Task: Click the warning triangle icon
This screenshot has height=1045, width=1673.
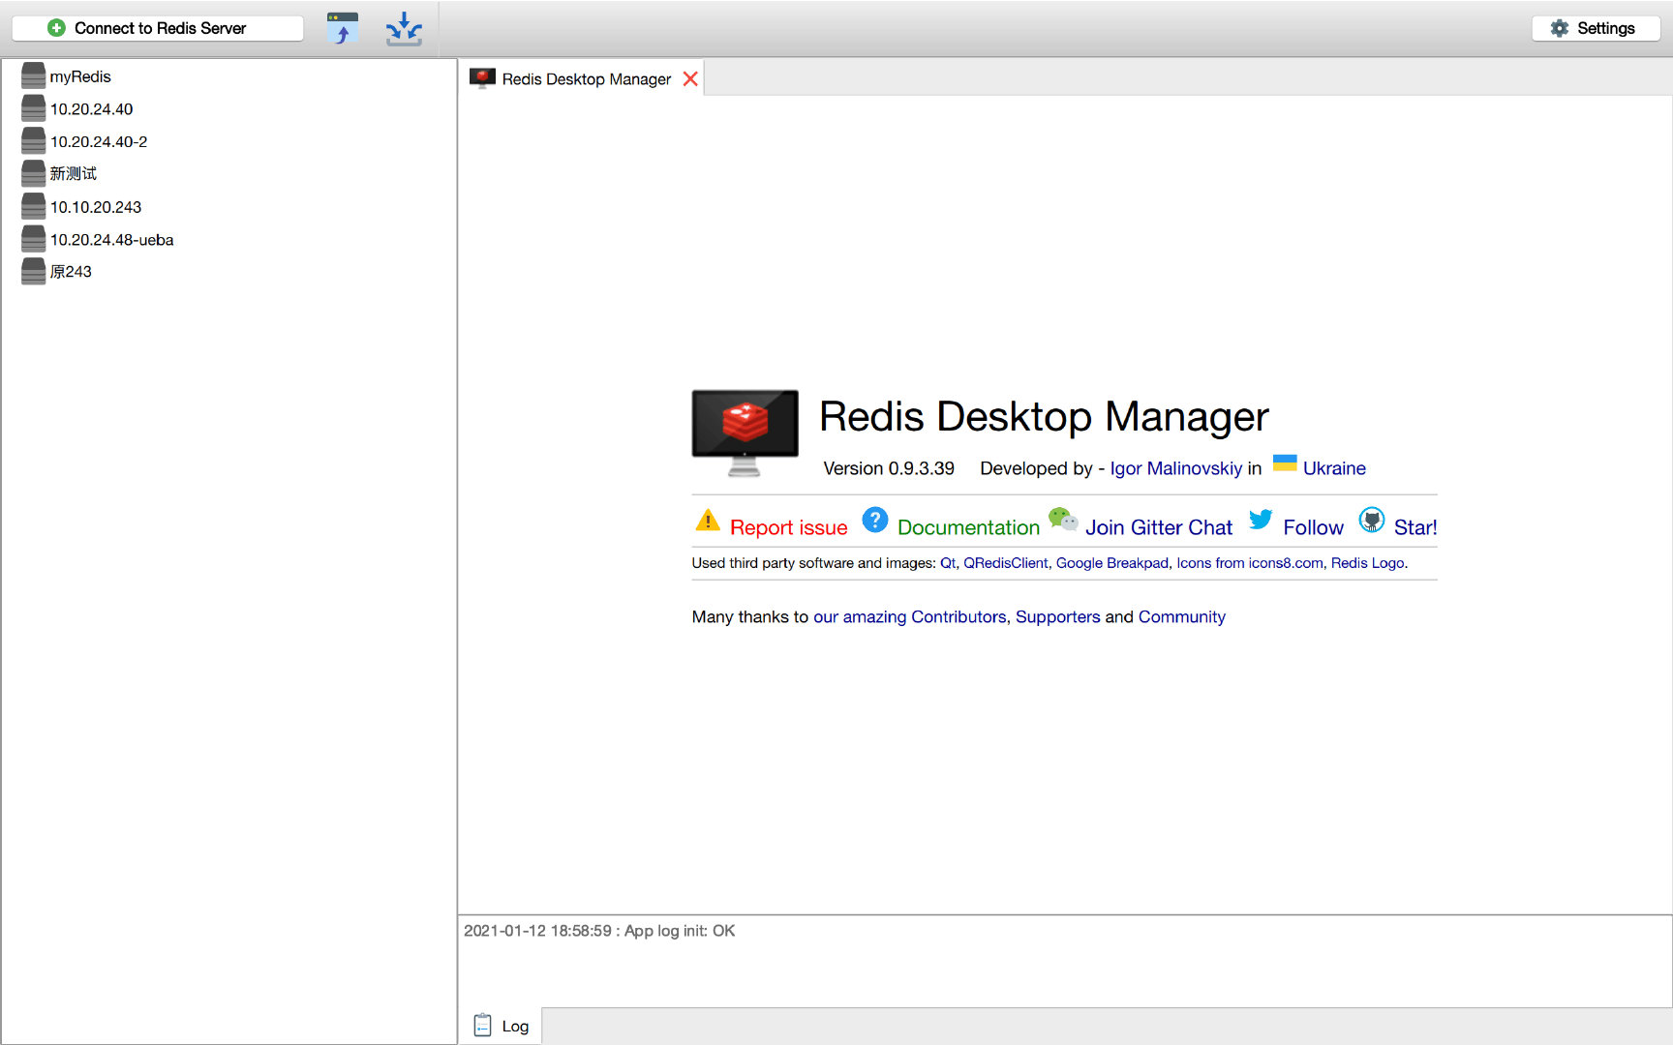Action: pos(708,521)
